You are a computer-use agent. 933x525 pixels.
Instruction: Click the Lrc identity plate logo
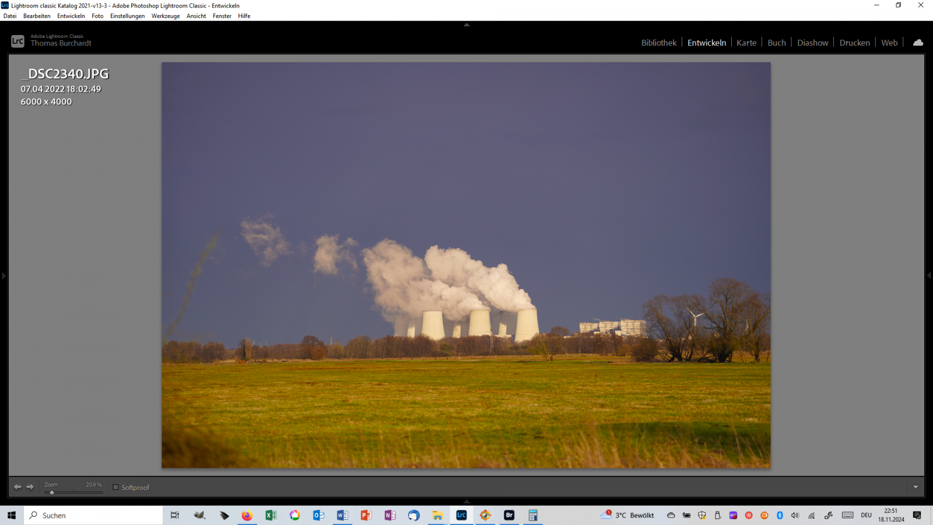click(17, 41)
